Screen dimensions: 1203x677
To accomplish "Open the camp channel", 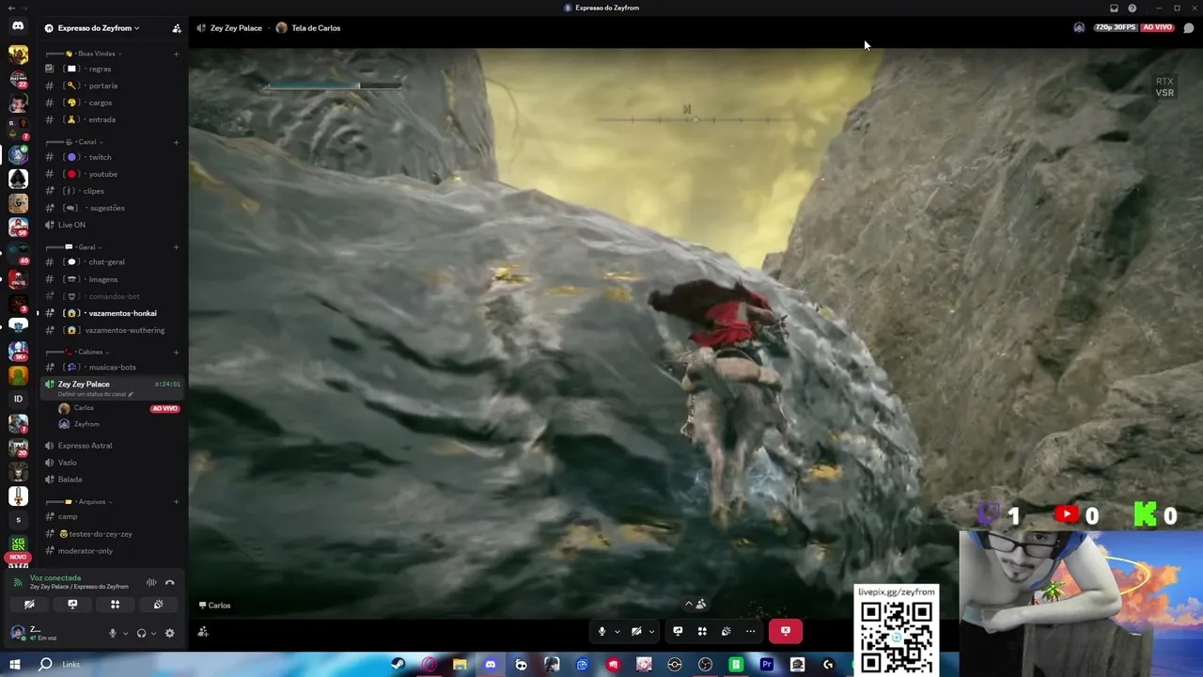I will (x=113, y=517).
